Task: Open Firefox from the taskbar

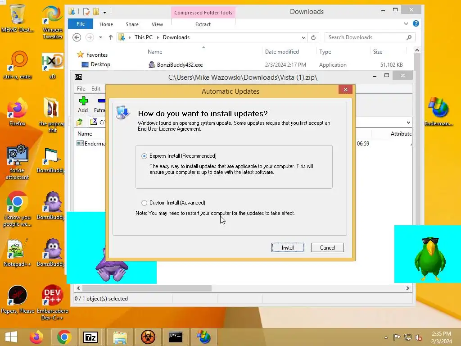Action: click(36, 337)
